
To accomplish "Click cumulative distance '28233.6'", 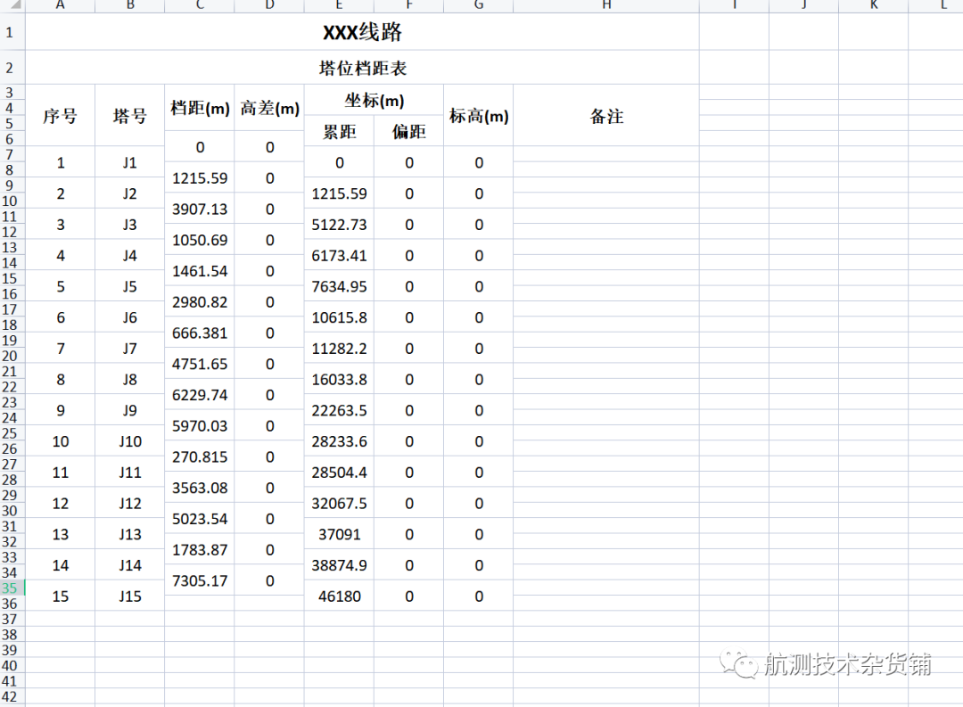I will click(339, 441).
